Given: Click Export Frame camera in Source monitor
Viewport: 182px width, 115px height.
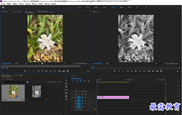Looking at the screenshot, I should point(68,71).
